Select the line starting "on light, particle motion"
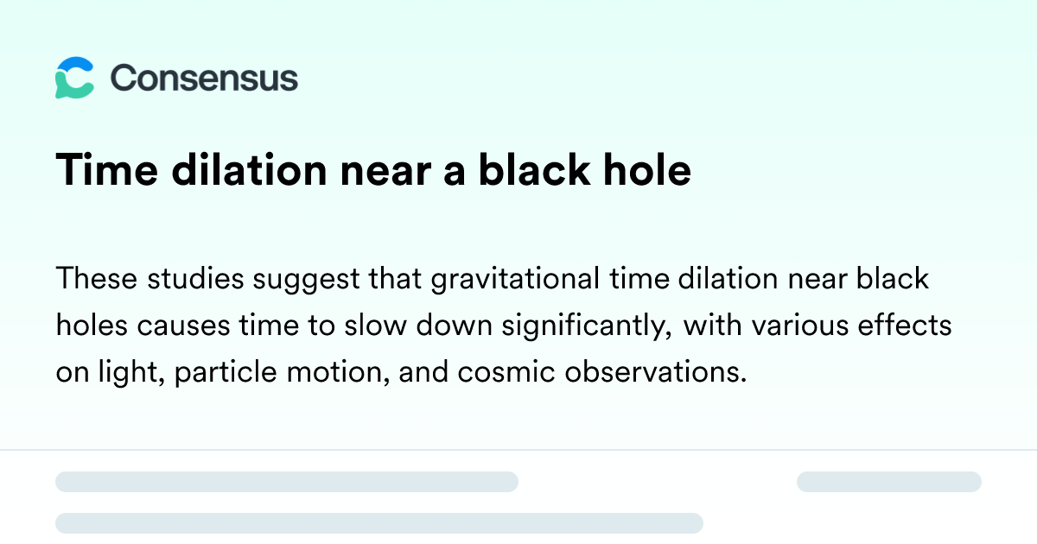The height and width of the screenshot is (544, 1037). [401, 372]
